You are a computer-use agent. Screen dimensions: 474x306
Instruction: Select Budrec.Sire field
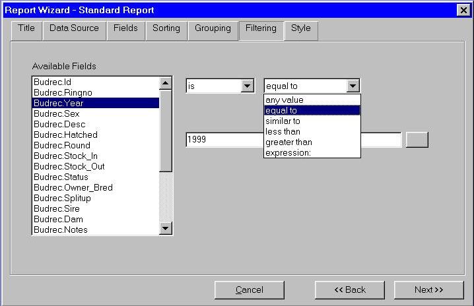tap(96, 209)
